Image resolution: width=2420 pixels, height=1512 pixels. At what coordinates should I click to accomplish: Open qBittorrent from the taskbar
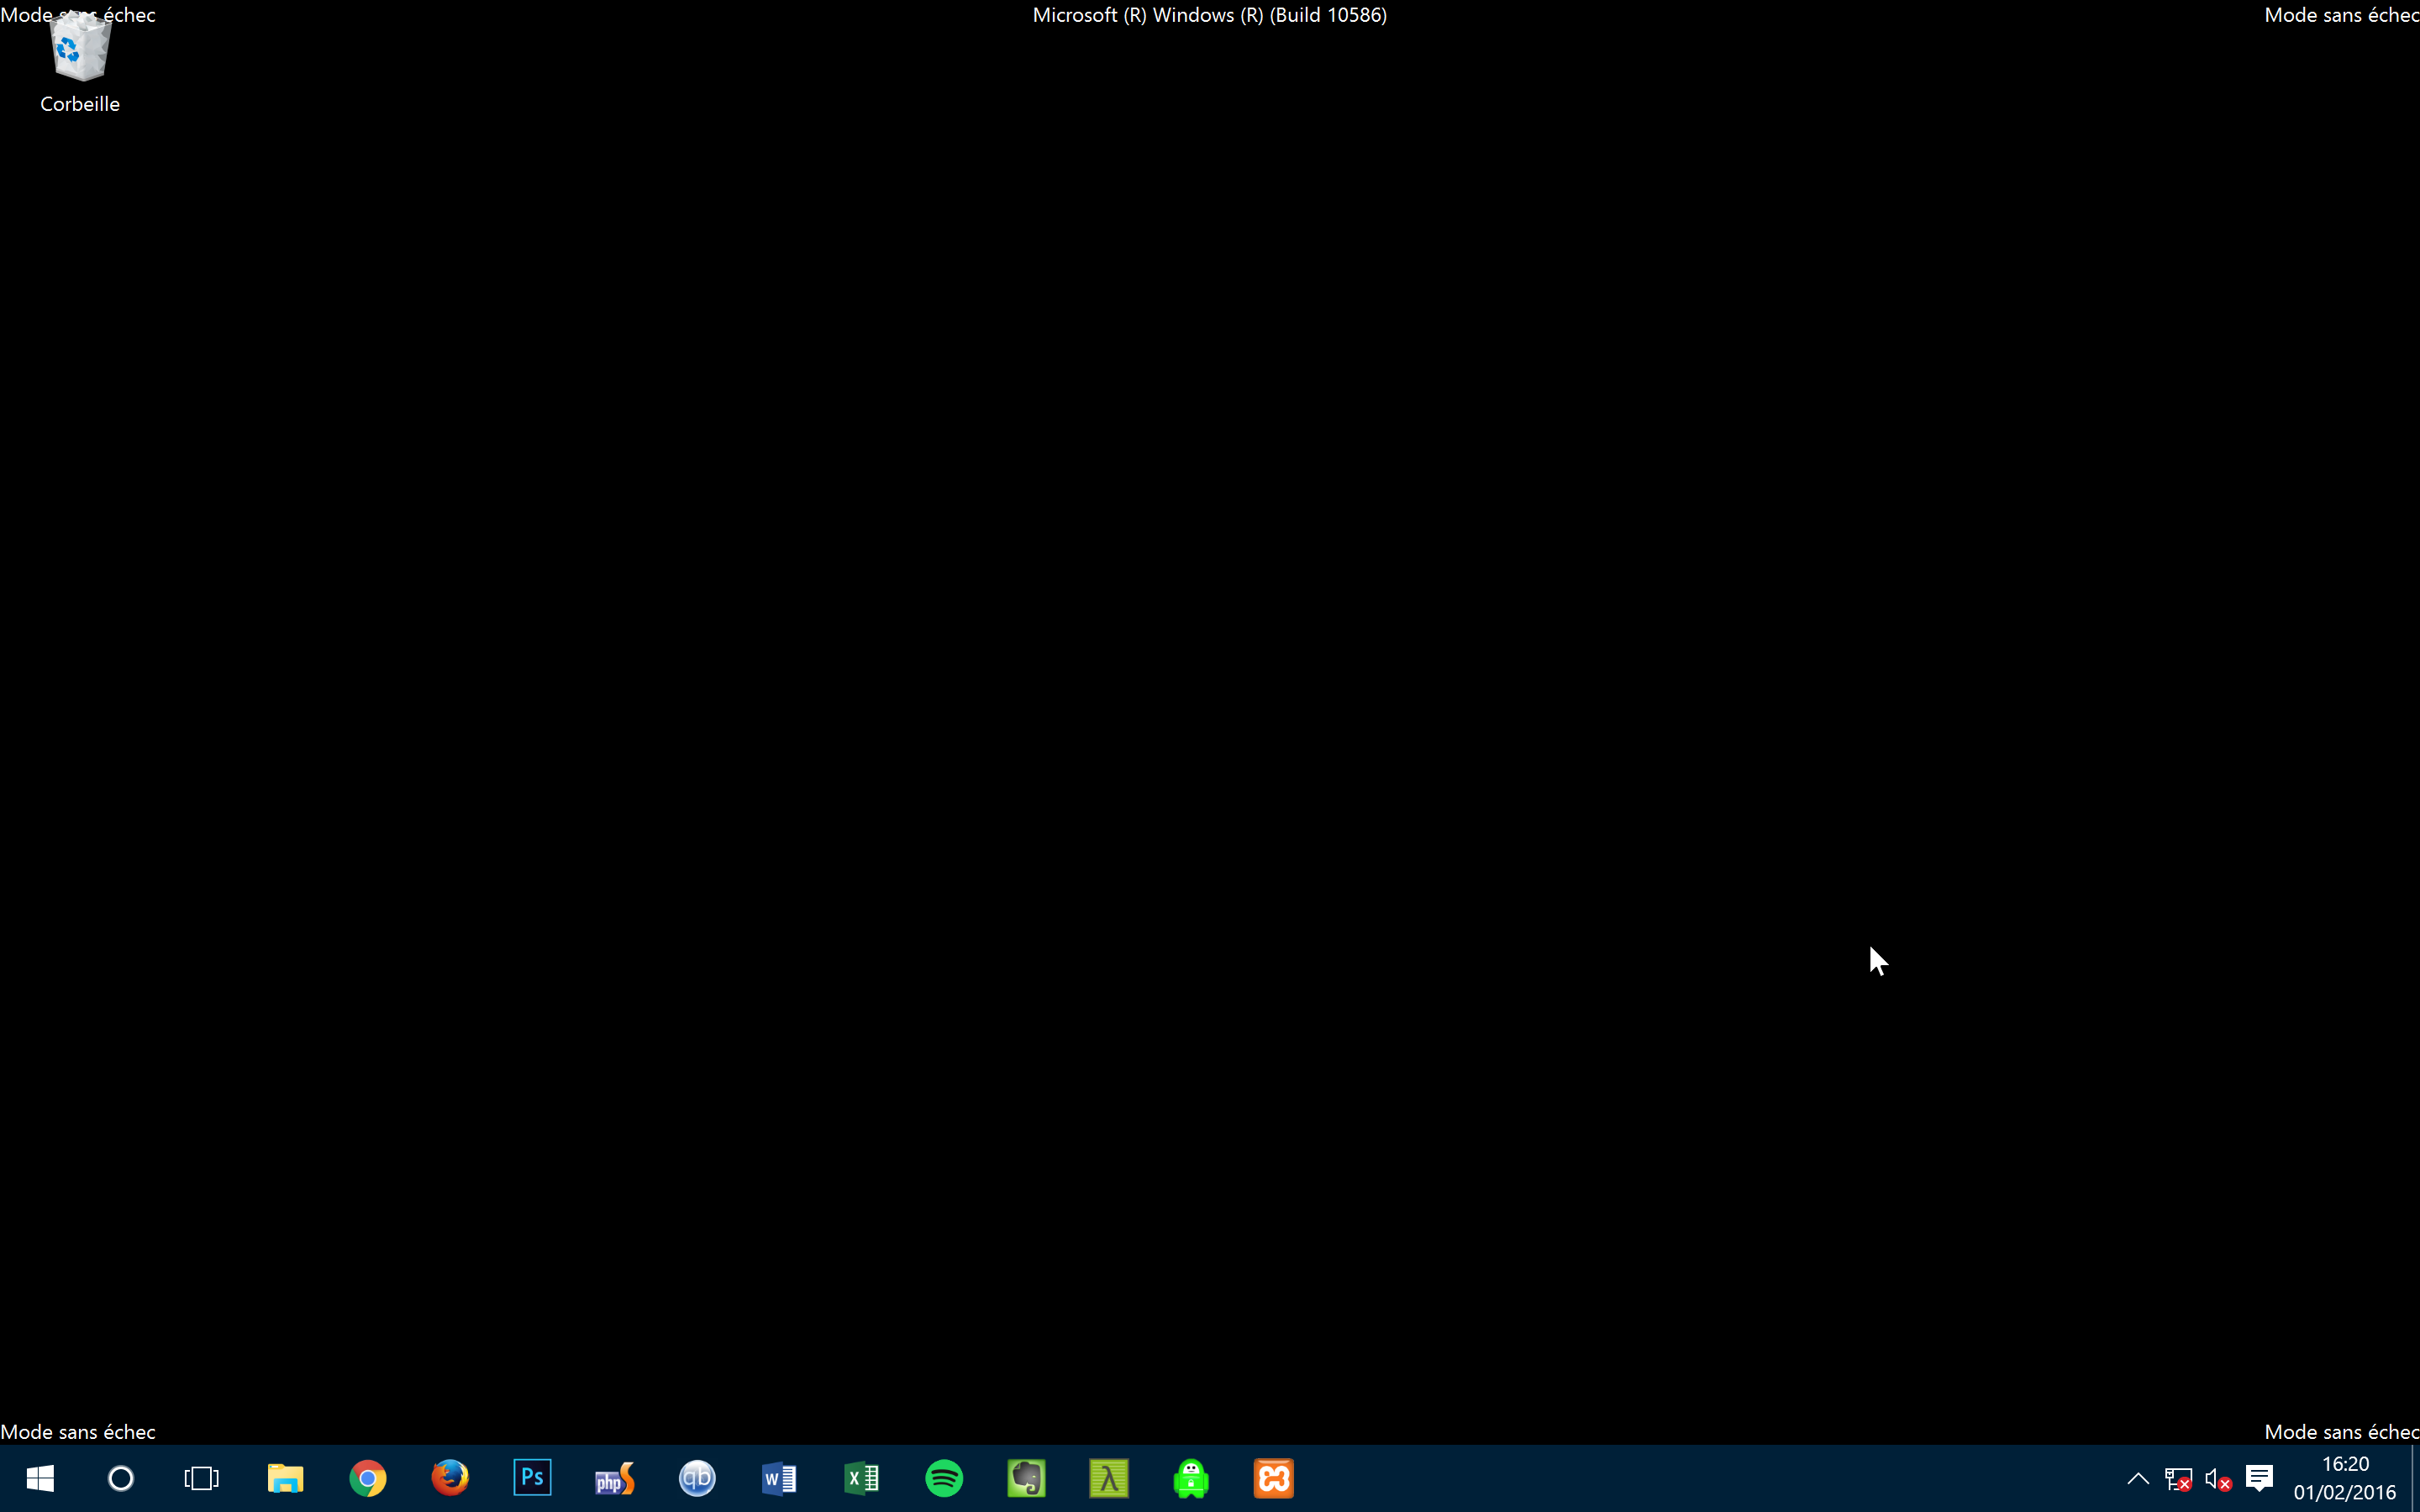click(697, 1478)
